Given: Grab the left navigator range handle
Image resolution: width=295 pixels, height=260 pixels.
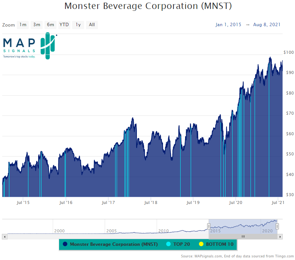Looking at the screenshot, I should [209, 226].
